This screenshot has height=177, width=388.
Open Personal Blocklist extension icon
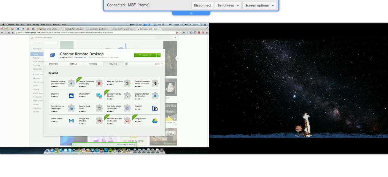[x=127, y=121]
